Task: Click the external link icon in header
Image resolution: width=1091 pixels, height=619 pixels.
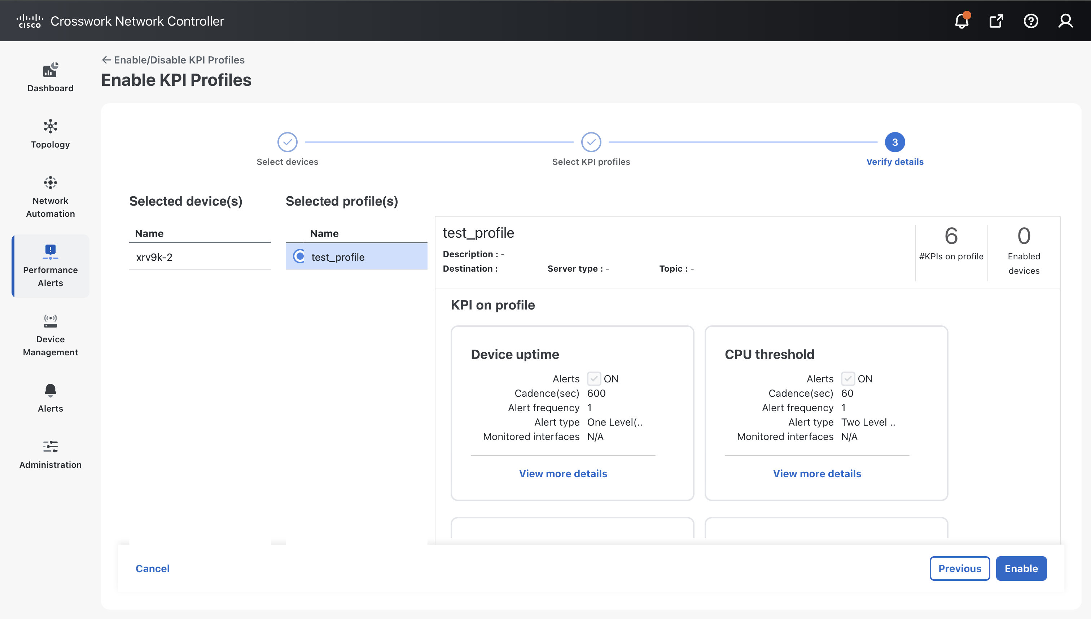Action: pos(996,21)
